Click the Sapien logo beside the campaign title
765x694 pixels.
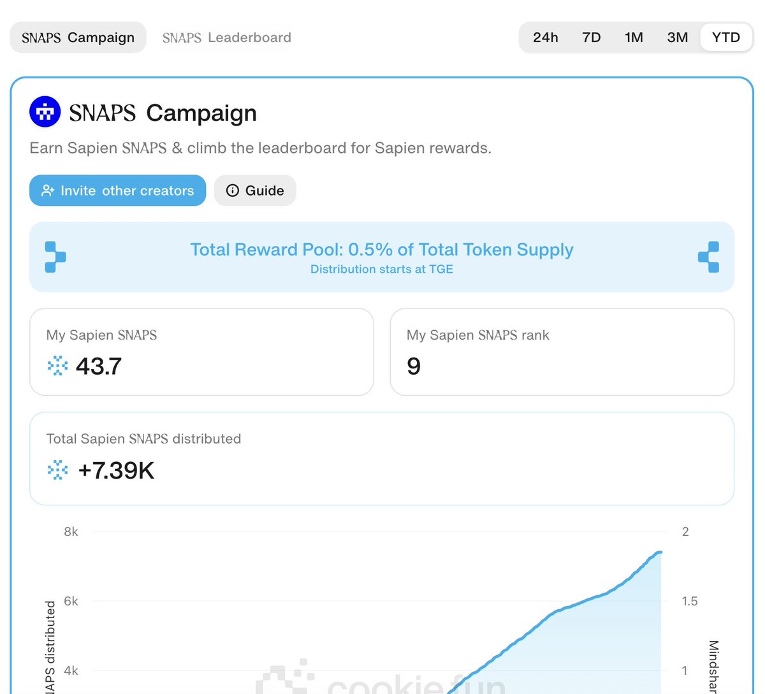pyautogui.click(x=45, y=112)
